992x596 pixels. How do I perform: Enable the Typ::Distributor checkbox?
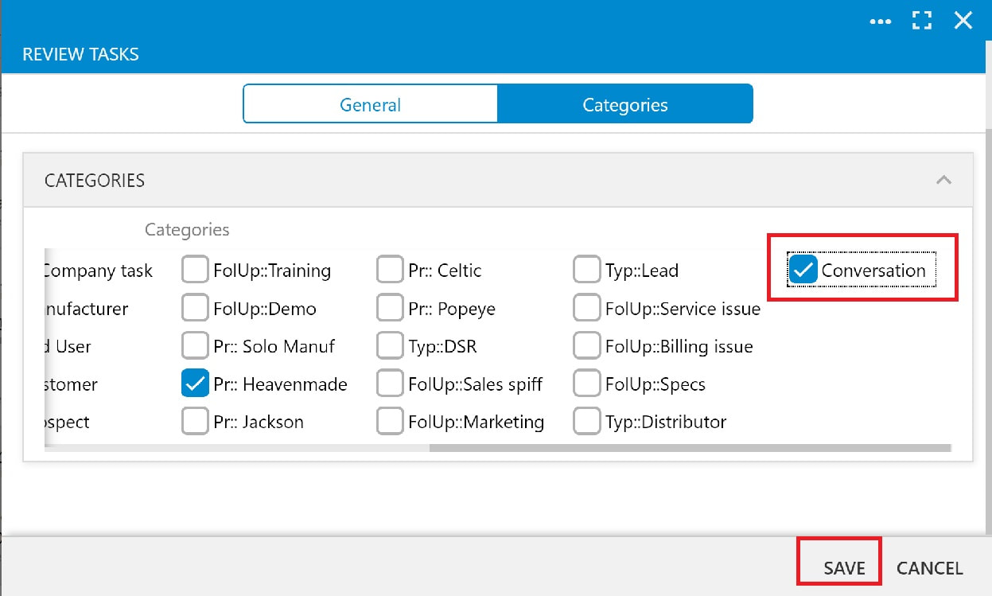586,422
